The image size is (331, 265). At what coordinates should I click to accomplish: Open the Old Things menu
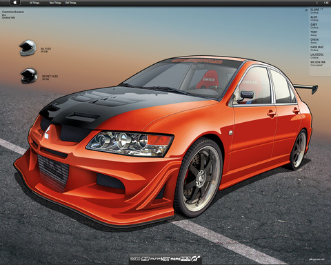pos(70,3)
